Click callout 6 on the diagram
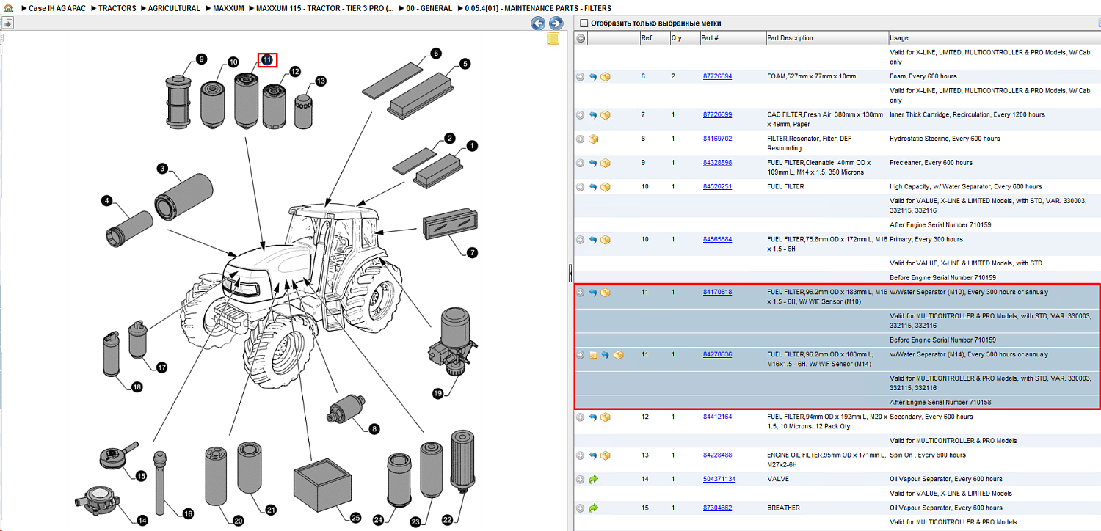 [x=435, y=54]
